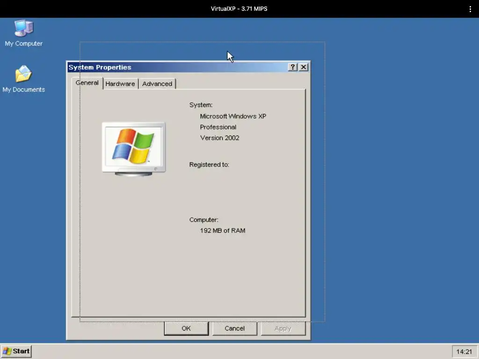Click the "Microsoft Windows XP" text
479x359 pixels.
point(233,116)
